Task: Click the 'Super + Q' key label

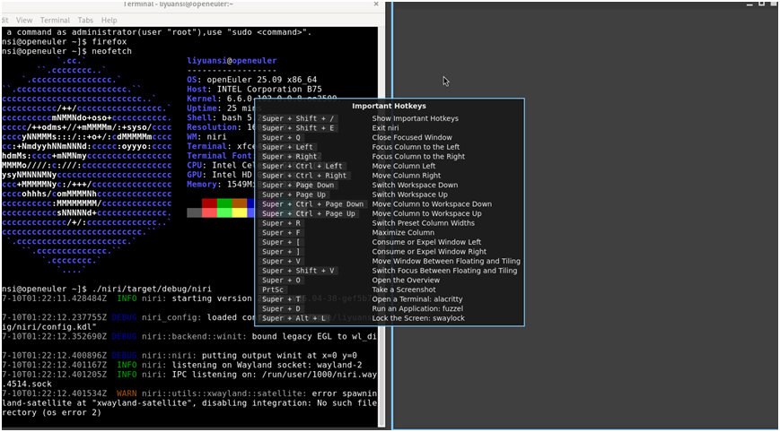Action: [281, 137]
